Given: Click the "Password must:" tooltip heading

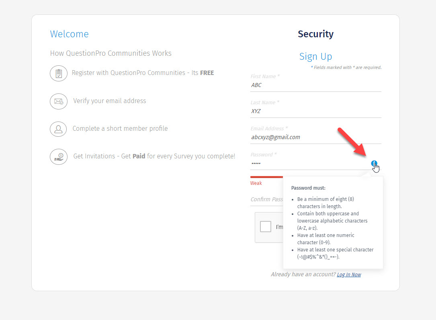Looking at the screenshot, I should [x=308, y=188].
